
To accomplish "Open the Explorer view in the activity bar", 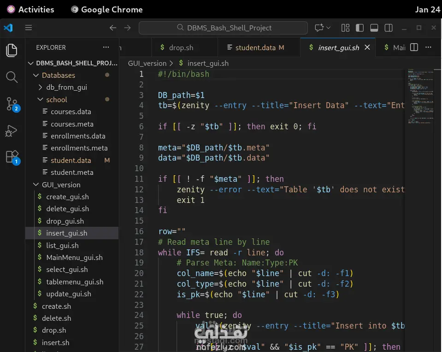I will click(x=12, y=50).
